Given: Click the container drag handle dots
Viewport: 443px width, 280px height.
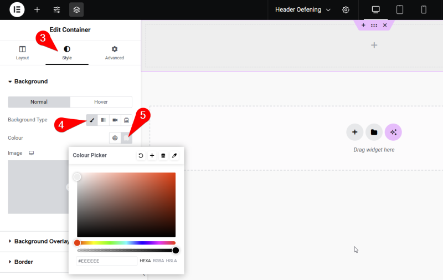Looking at the screenshot, I should 374,25.
